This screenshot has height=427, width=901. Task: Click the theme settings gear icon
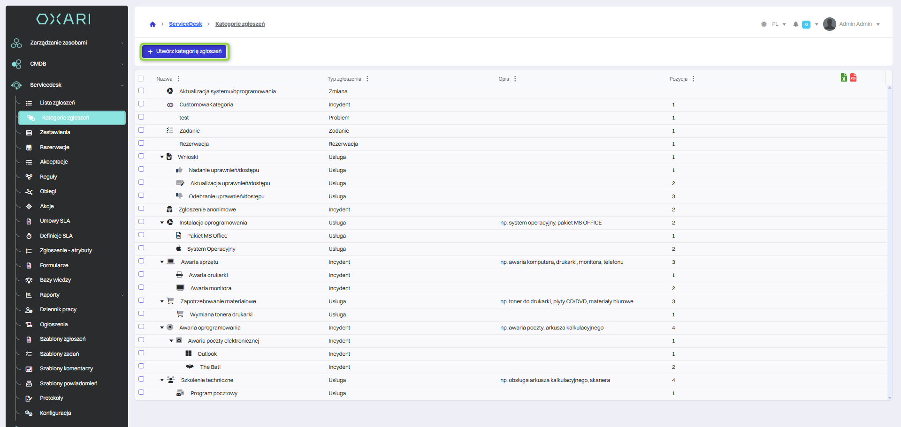(764, 24)
